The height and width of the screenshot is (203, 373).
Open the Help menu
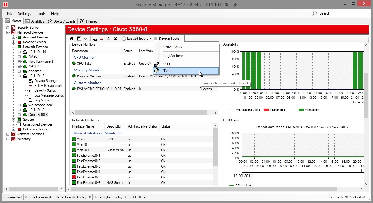point(55,14)
